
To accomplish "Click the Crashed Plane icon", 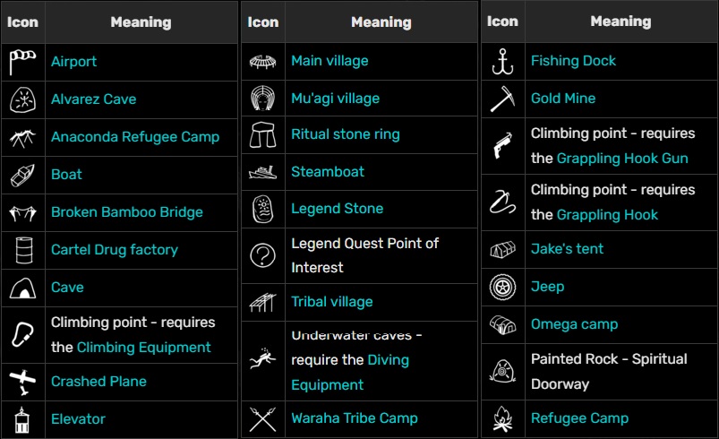I will pyautogui.click(x=22, y=382).
